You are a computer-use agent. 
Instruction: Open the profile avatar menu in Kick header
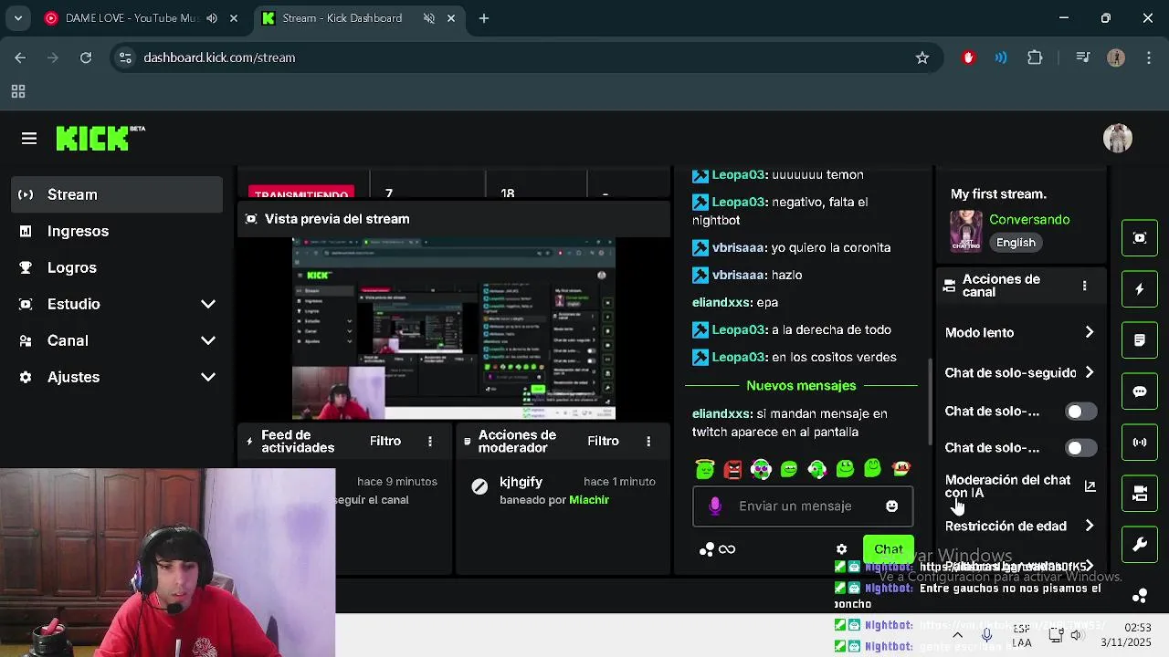(1118, 138)
